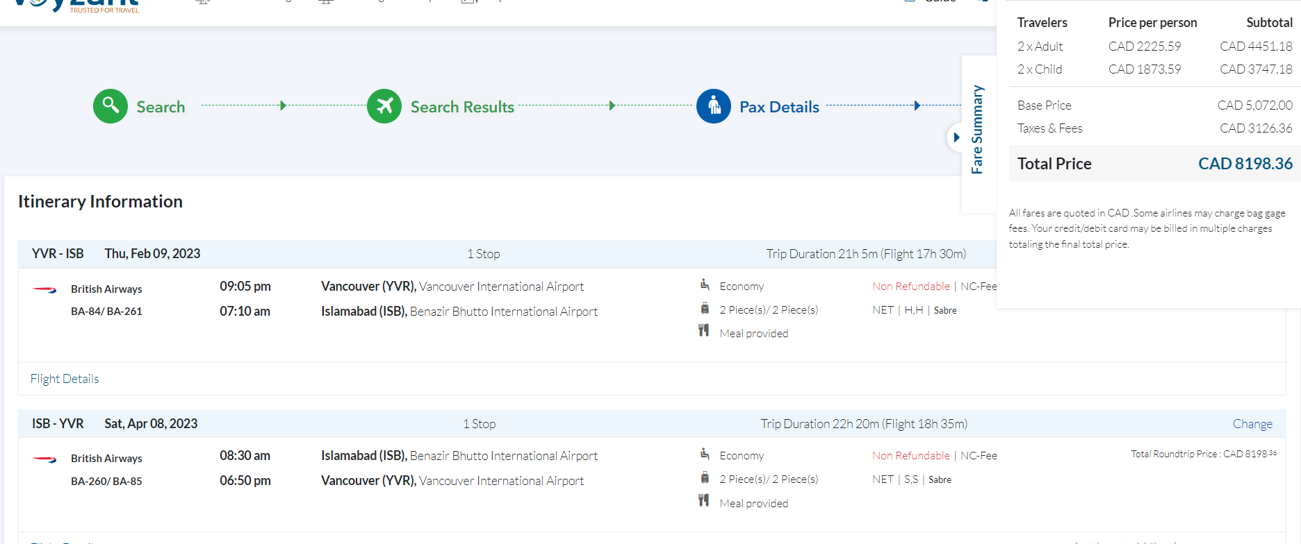Click the Total Price amount CAD 8198.36
This screenshot has height=544, width=1301.
pos(1245,164)
